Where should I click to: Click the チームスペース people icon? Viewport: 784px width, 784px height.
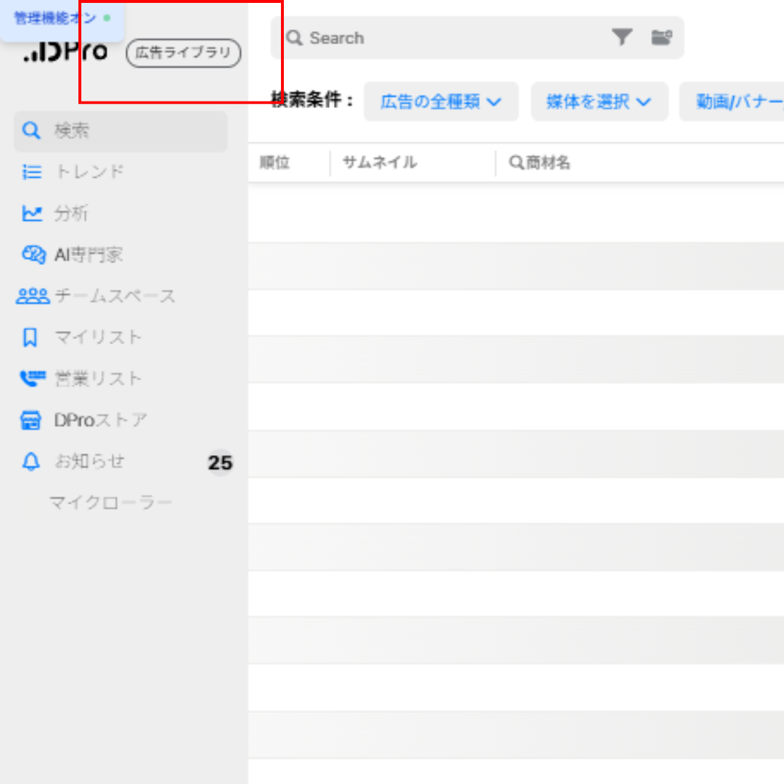tap(32, 296)
